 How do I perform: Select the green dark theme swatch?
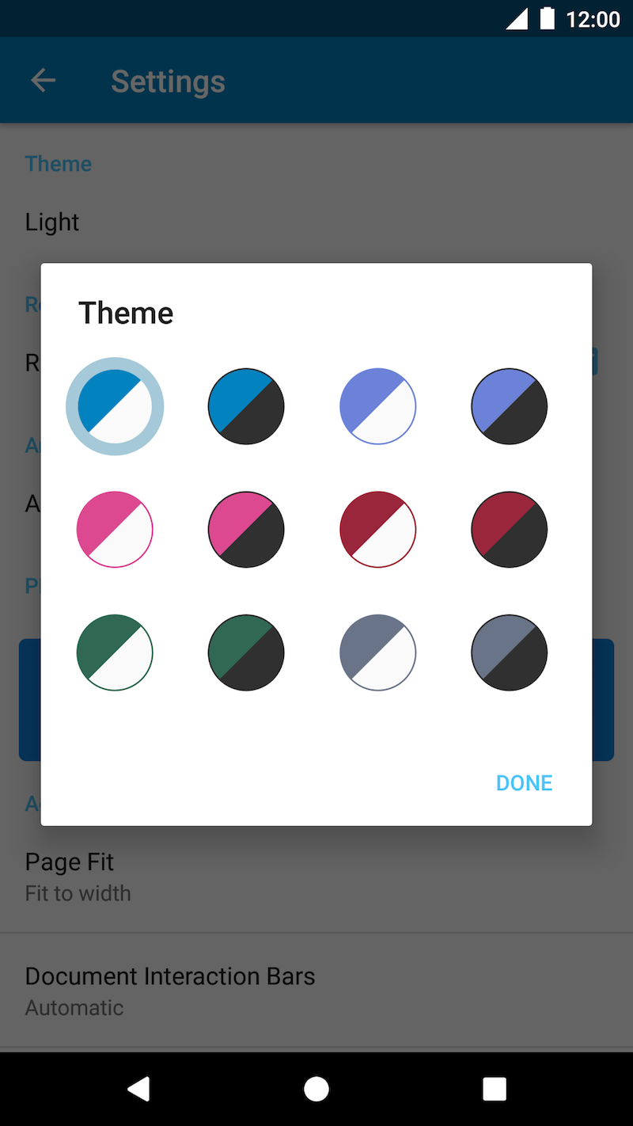pos(246,652)
